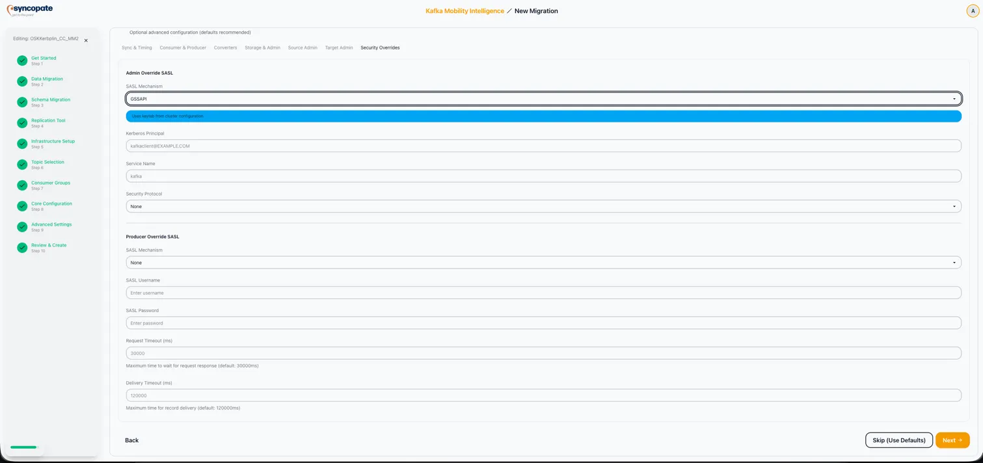Click the Syncopate logo
This screenshot has width=983, height=463.
tap(30, 10)
